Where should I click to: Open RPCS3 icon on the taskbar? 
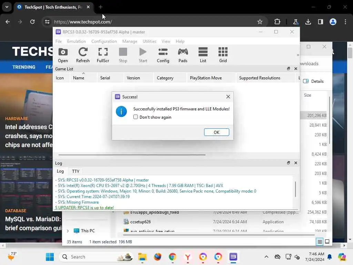pos(233,257)
